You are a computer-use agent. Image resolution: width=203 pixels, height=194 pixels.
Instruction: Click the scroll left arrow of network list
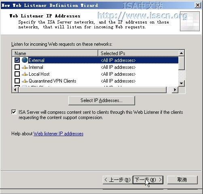point(15,90)
